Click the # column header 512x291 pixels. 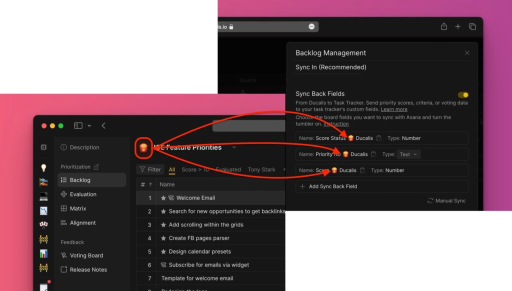pyautogui.click(x=142, y=184)
